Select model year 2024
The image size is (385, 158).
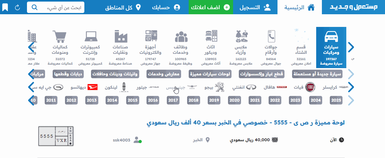tap(316, 100)
